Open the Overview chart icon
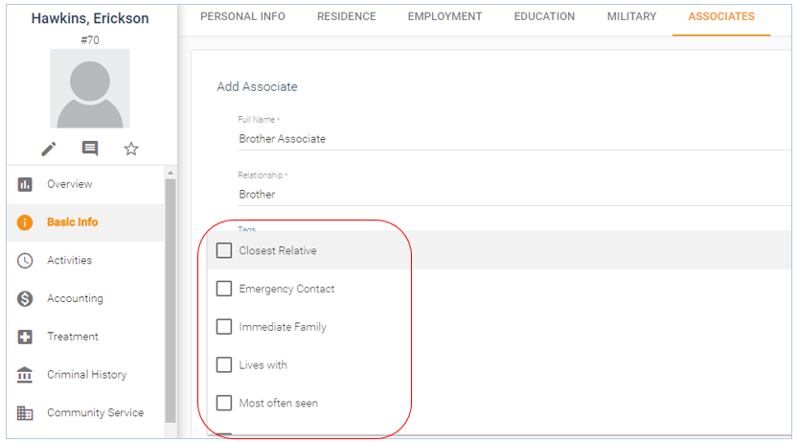This screenshot has width=798, height=443. click(25, 184)
